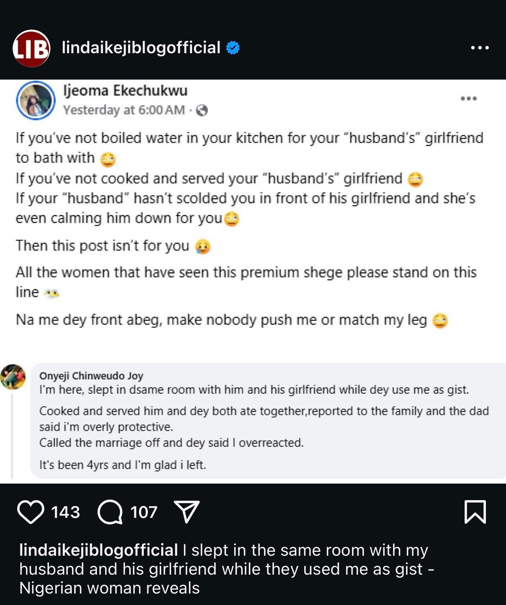
Task: Tap Ijeoma Ekechukwu's name
Action: click(x=125, y=90)
